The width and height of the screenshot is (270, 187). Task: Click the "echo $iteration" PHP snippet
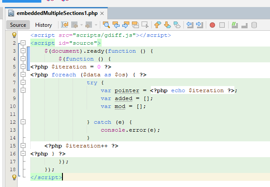click(x=197, y=90)
